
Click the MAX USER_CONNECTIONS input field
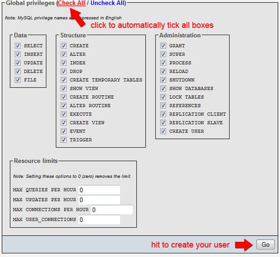(x=99, y=219)
